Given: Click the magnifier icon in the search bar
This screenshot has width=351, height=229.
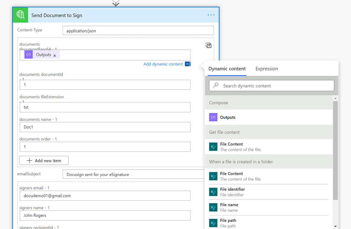Looking at the screenshot, I should click(x=216, y=86).
